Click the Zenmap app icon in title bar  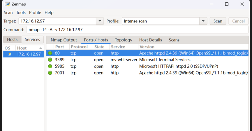click(7, 4)
